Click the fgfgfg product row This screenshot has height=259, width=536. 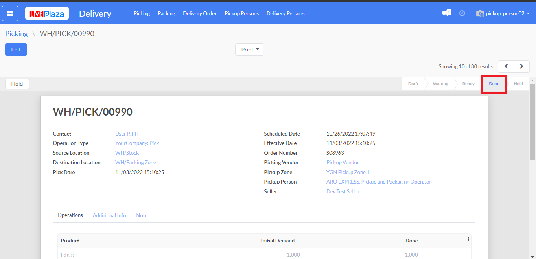(264, 255)
